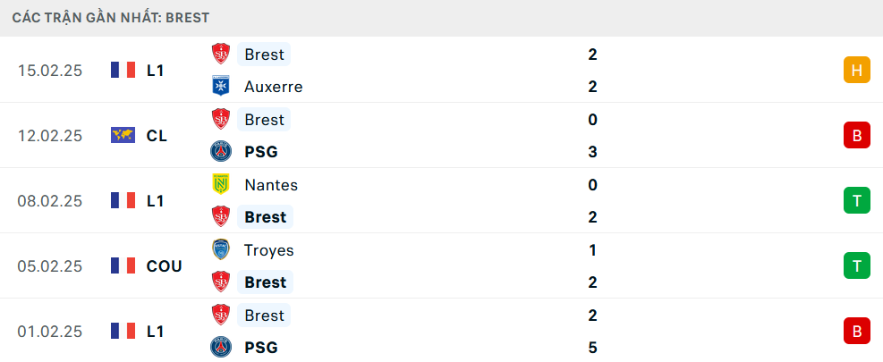Screen dimensions: 883x362
Task: Open the Auxerre team link
Action: coord(273,87)
